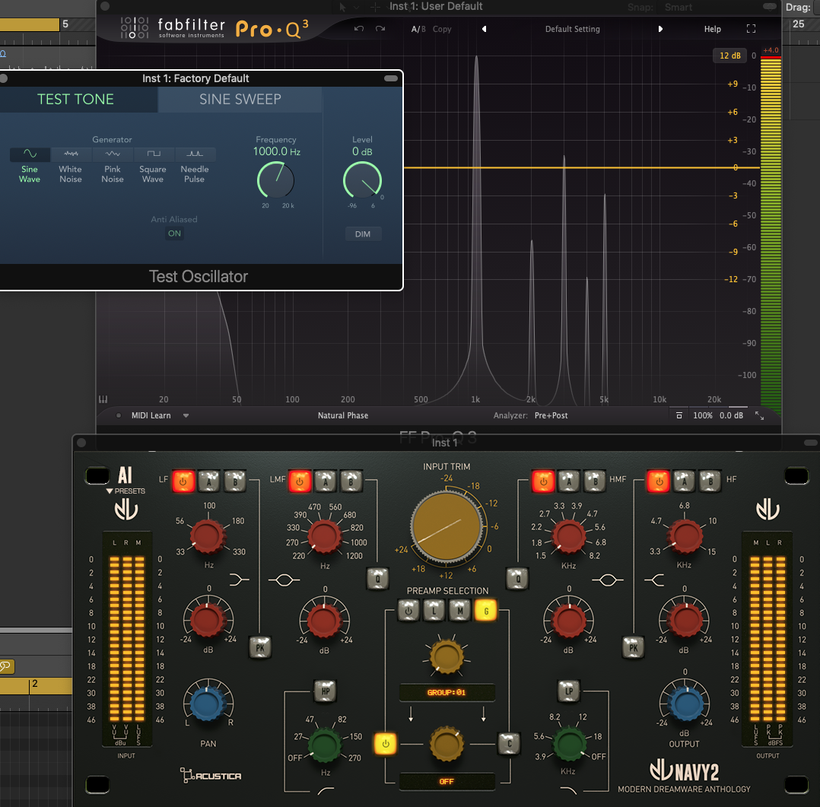Image resolution: width=820 pixels, height=807 pixels.
Task: Toggle Anti Aliased ON button
Action: click(174, 234)
